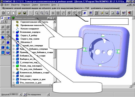Click the context help arrow-question icon

124,13
